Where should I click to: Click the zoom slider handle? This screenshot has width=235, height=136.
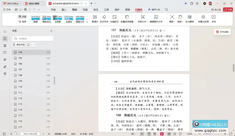coord(212,134)
